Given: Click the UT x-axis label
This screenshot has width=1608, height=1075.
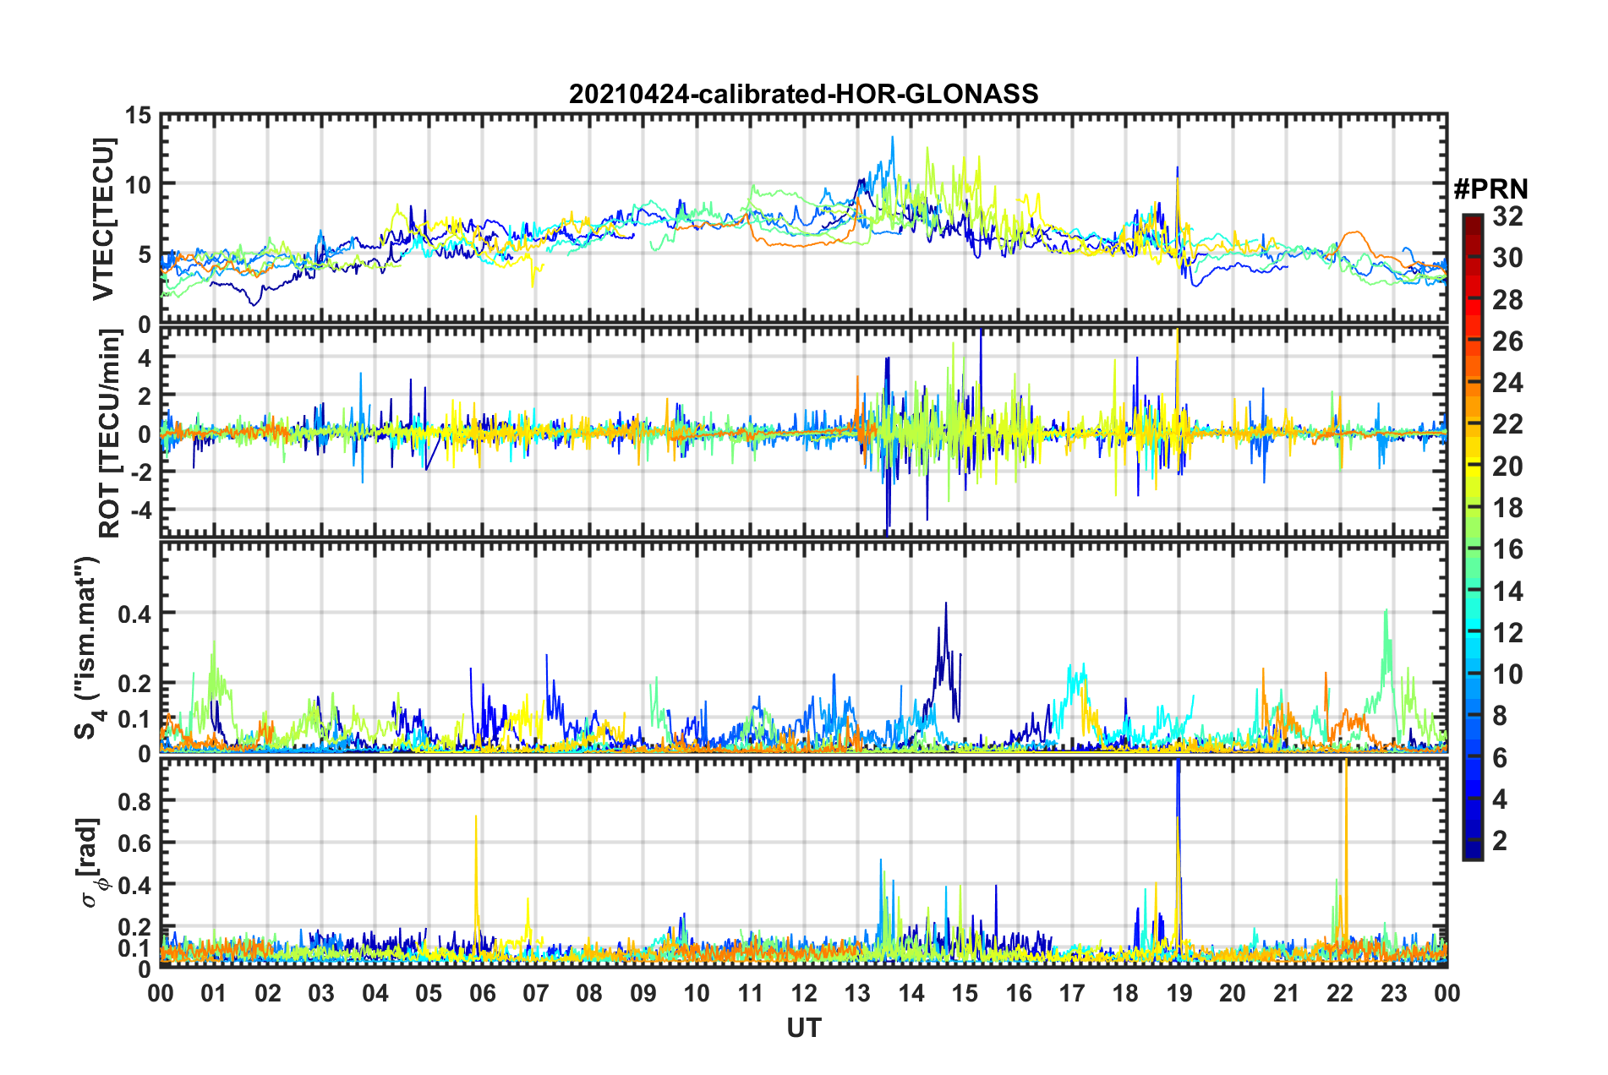Looking at the screenshot, I should point(803,1028).
